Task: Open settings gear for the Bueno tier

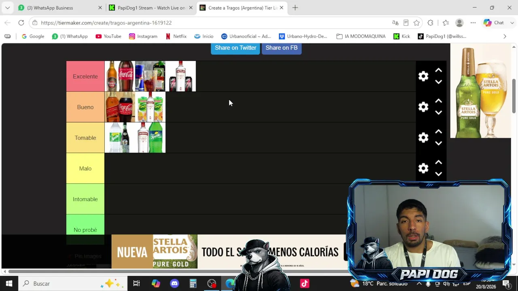Action: tap(423, 107)
